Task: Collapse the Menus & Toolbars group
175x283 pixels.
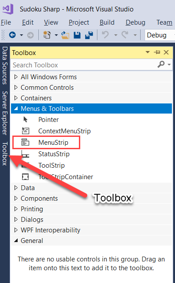Action: (x=16, y=108)
